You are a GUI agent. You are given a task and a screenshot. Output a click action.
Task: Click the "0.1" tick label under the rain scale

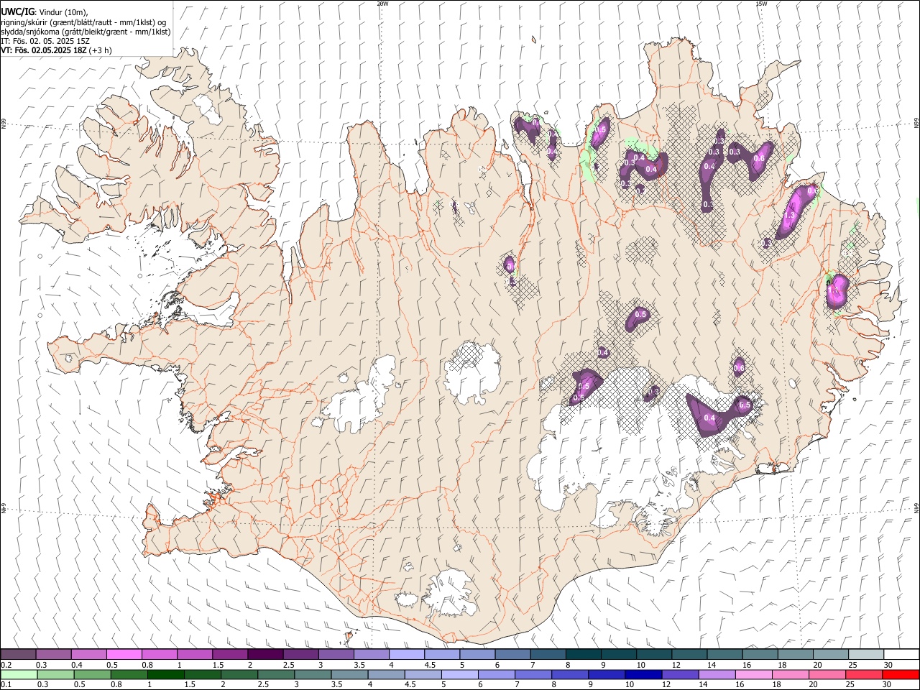pyautogui.click(x=6, y=684)
